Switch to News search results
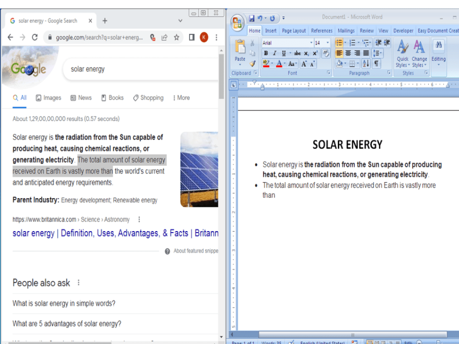This screenshot has width=459, height=344. (81, 98)
